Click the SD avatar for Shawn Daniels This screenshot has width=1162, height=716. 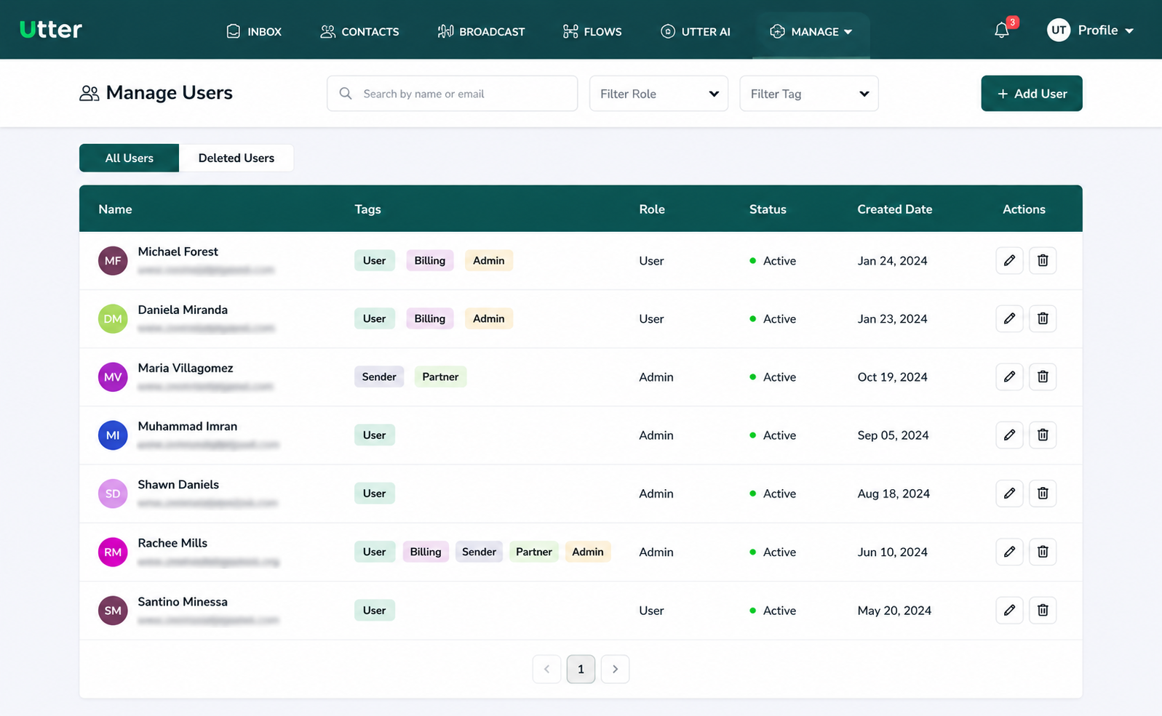[113, 493]
